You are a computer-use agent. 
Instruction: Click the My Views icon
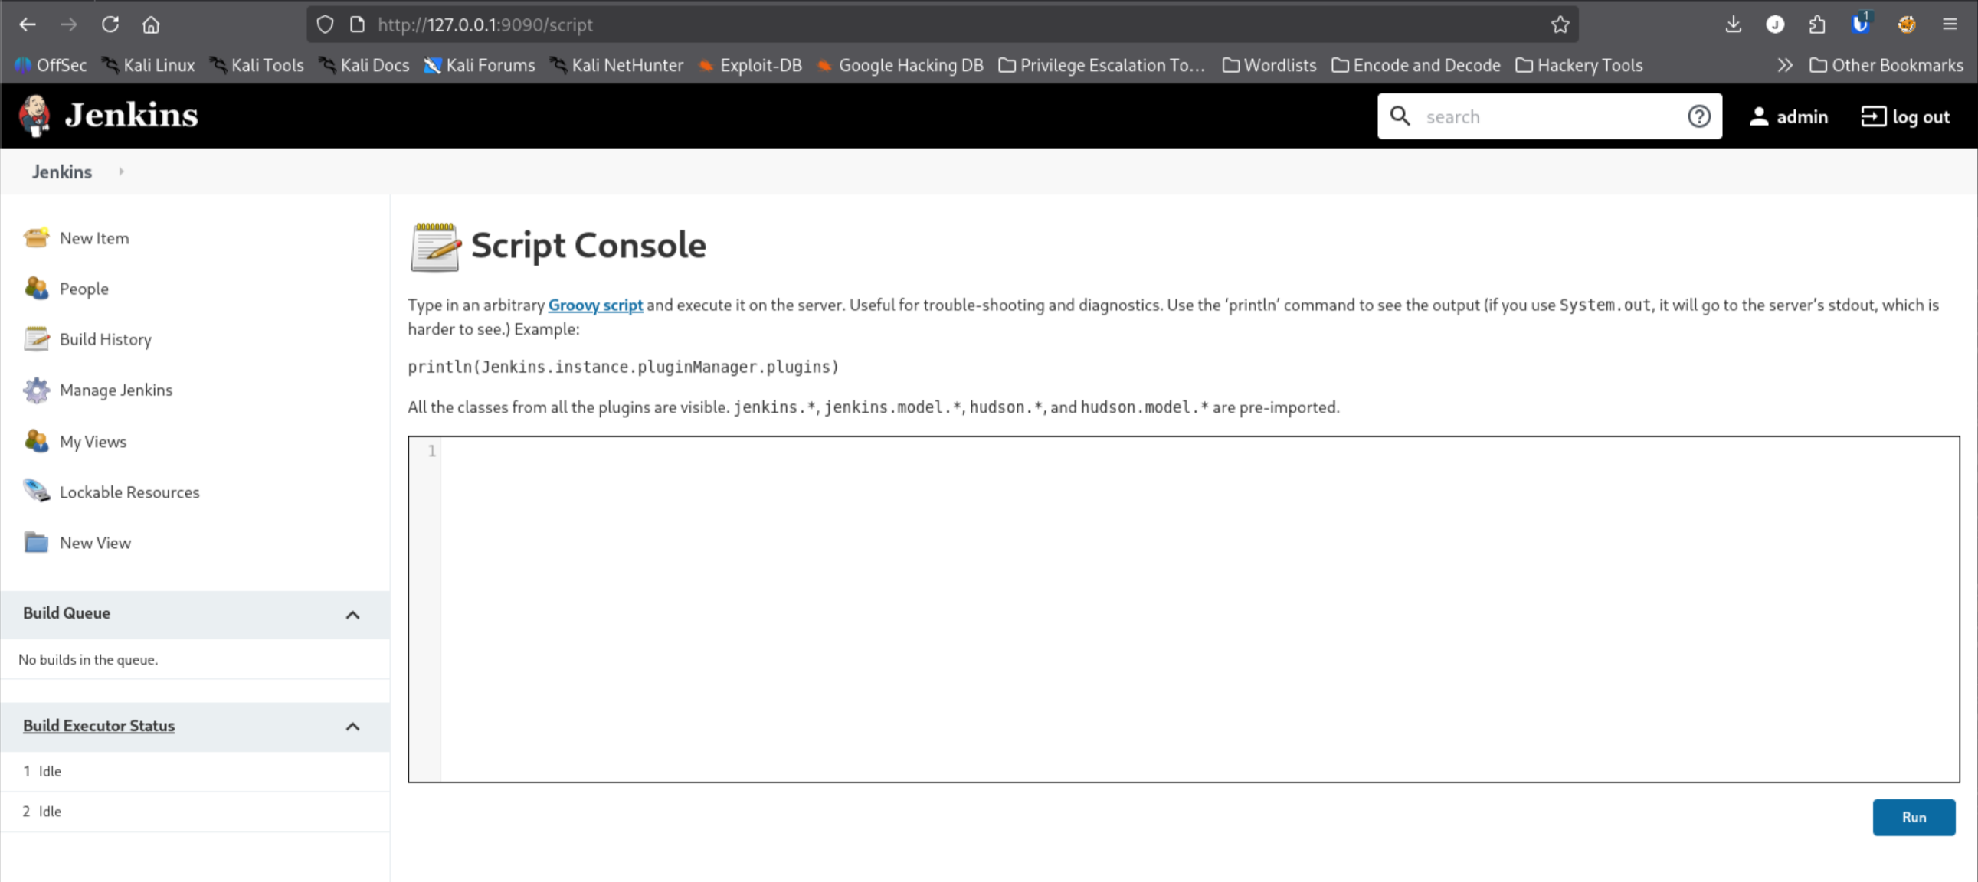(x=36, y=442)
